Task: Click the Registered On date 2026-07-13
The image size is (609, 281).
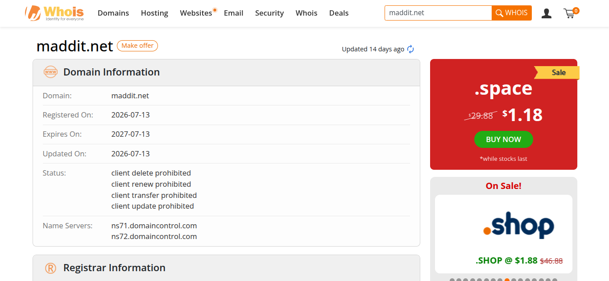Action: [131, 115]
